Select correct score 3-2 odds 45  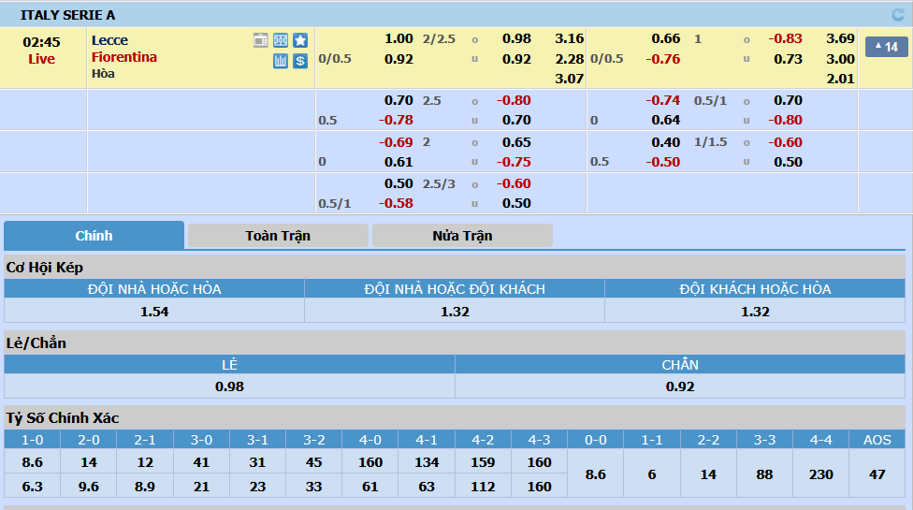[x=314, y=462]
